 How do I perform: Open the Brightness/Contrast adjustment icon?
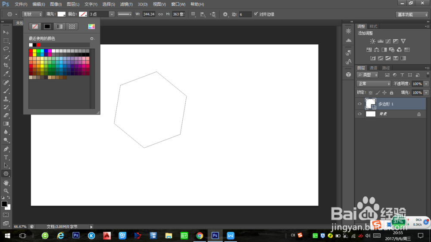click(x=372, y=41)
